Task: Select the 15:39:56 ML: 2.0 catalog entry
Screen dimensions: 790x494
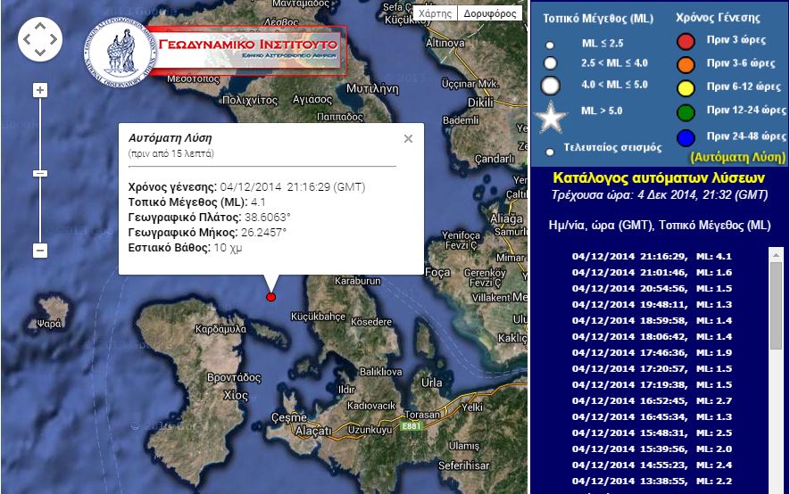Action: pos(652,449)
